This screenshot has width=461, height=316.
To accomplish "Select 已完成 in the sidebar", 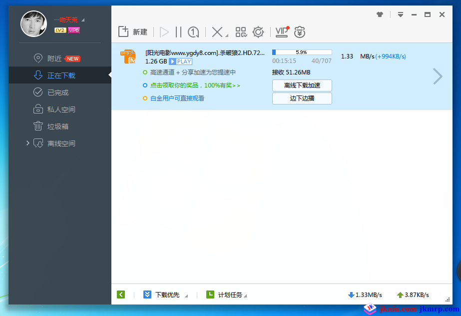I will 58,92.
